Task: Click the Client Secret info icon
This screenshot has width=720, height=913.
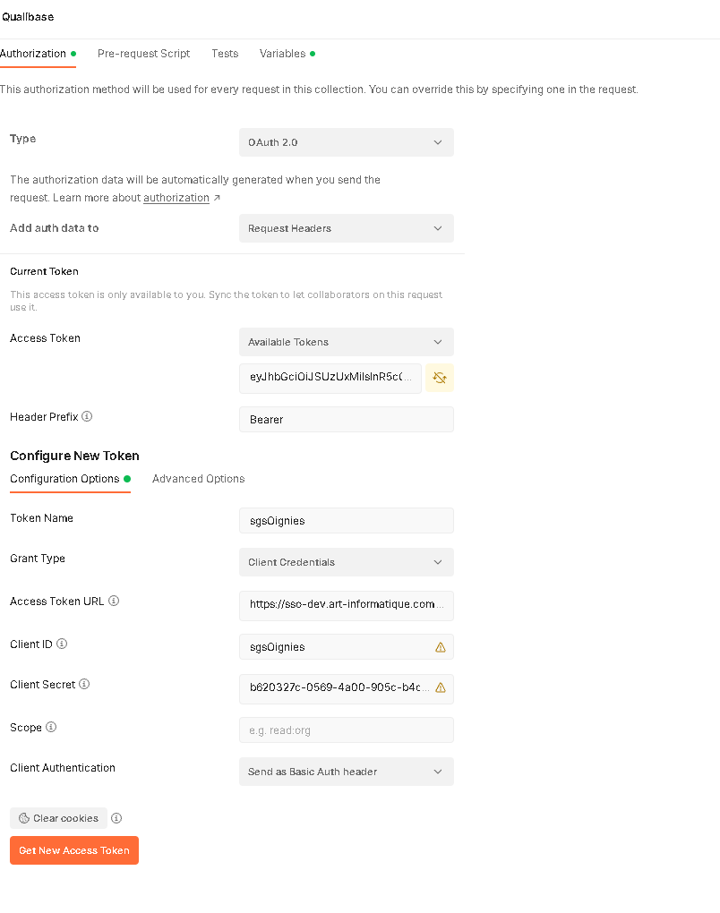Action: (x=84, y=684)
